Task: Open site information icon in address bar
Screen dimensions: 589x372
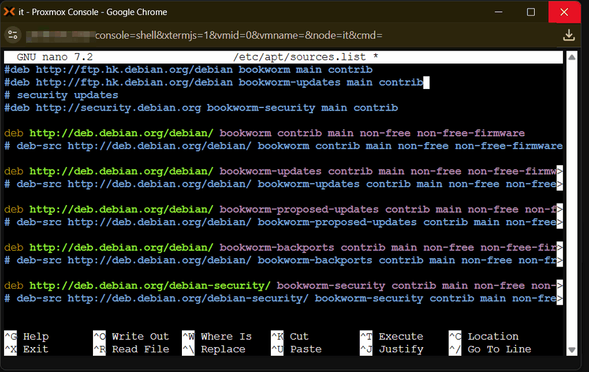Action: pos(13,35)
